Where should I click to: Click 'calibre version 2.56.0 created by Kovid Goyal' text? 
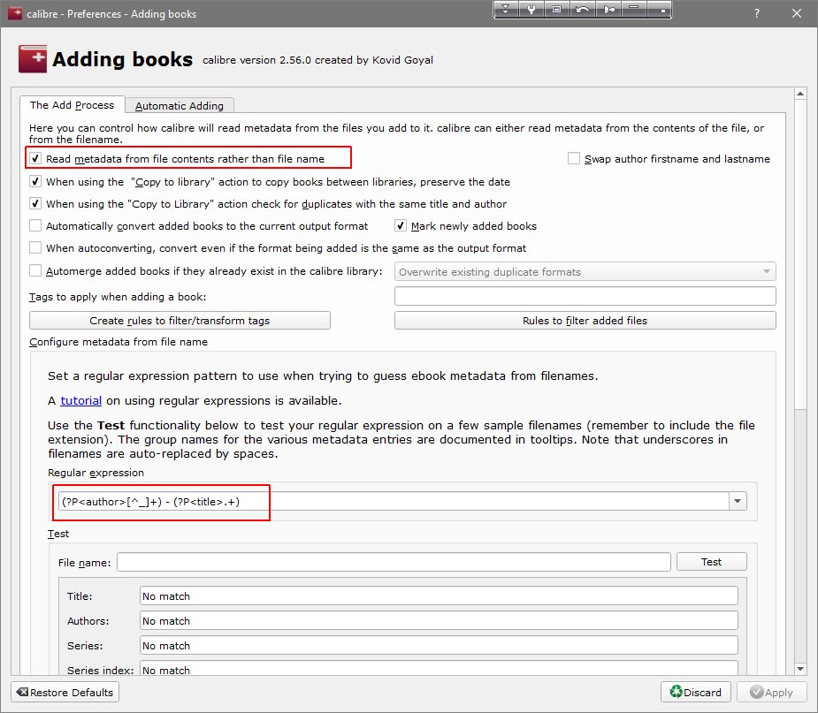317,60
